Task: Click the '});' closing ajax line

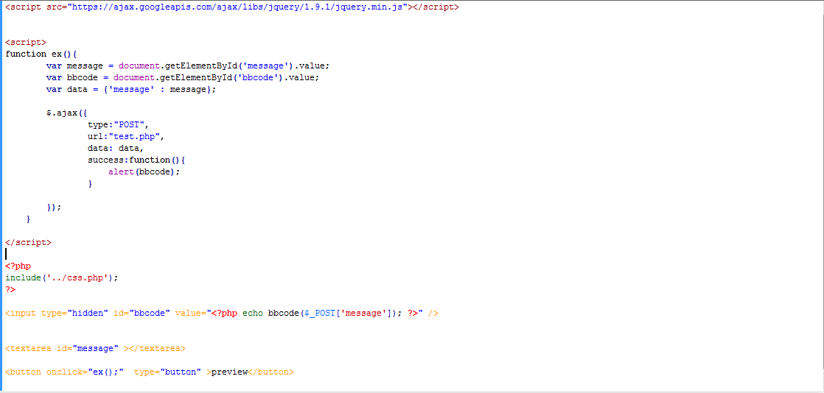Action: point(54,207)
